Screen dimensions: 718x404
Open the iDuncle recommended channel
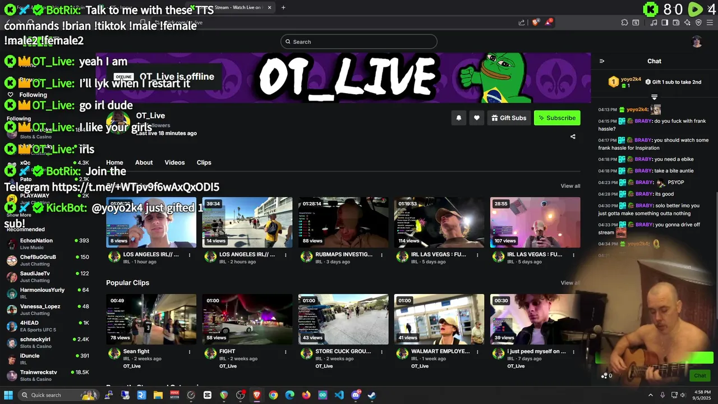(48, 359)
